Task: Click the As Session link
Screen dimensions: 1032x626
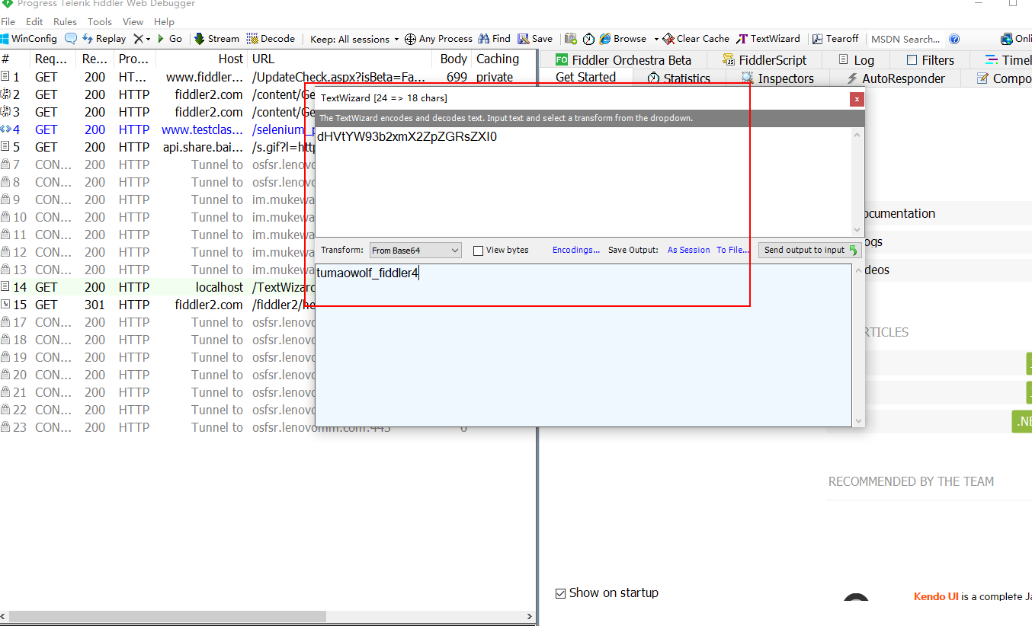Action: click(x=689, y=250)
